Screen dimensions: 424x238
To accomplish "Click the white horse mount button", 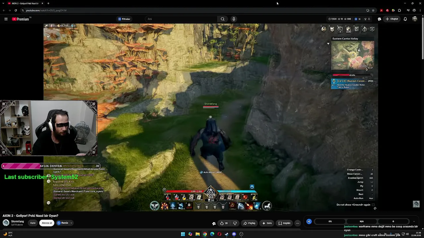I will click(267, 206).
